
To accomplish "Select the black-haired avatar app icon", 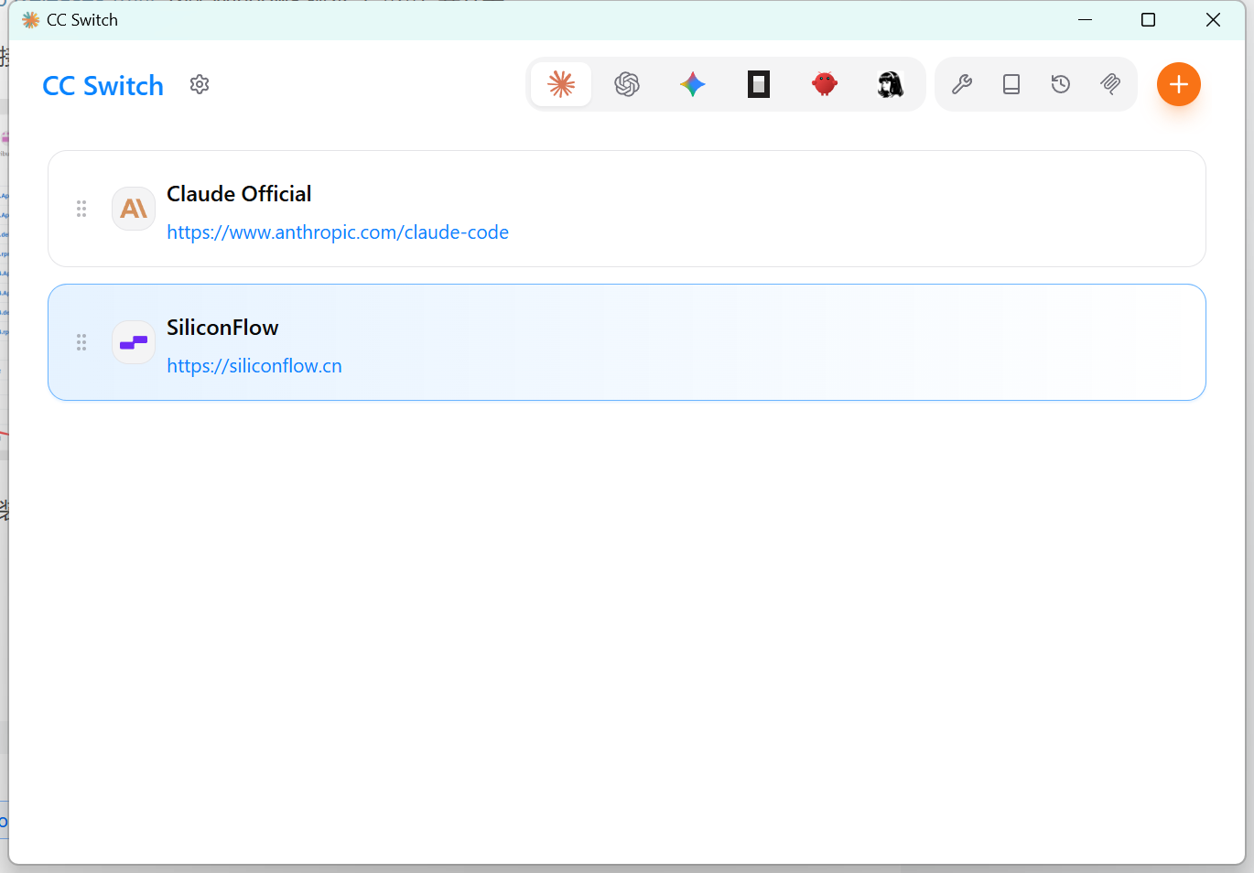I will click(891, 84).
